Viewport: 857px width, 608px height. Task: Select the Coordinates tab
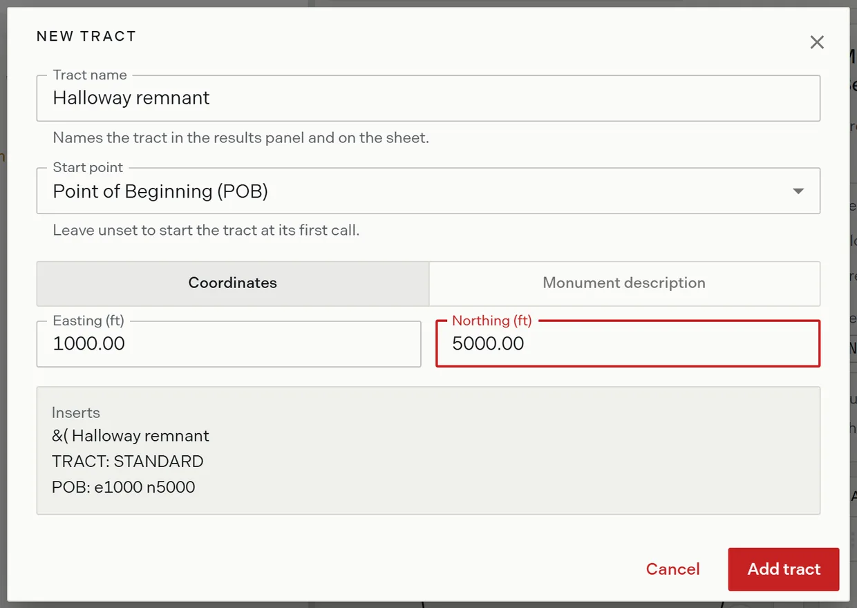coord(233,283)
